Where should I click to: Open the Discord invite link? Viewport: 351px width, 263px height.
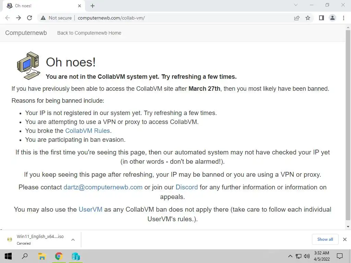click(187, 187)
